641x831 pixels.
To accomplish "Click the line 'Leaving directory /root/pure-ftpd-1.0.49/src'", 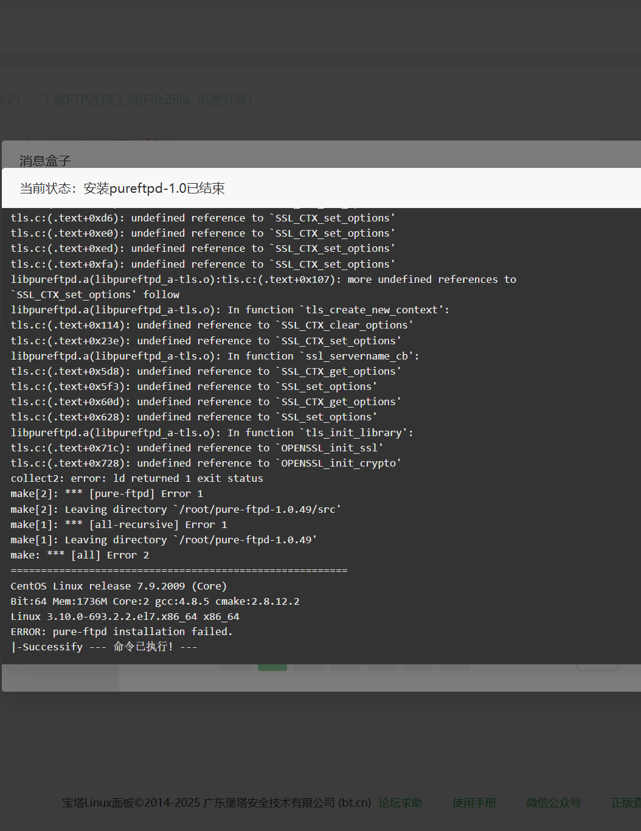I will [x=176, y=509].
